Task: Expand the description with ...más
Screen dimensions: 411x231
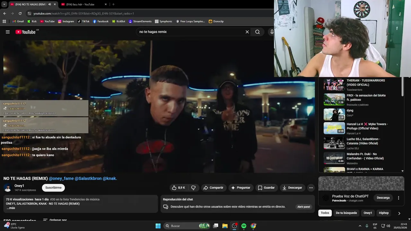Action: point(11,208)
